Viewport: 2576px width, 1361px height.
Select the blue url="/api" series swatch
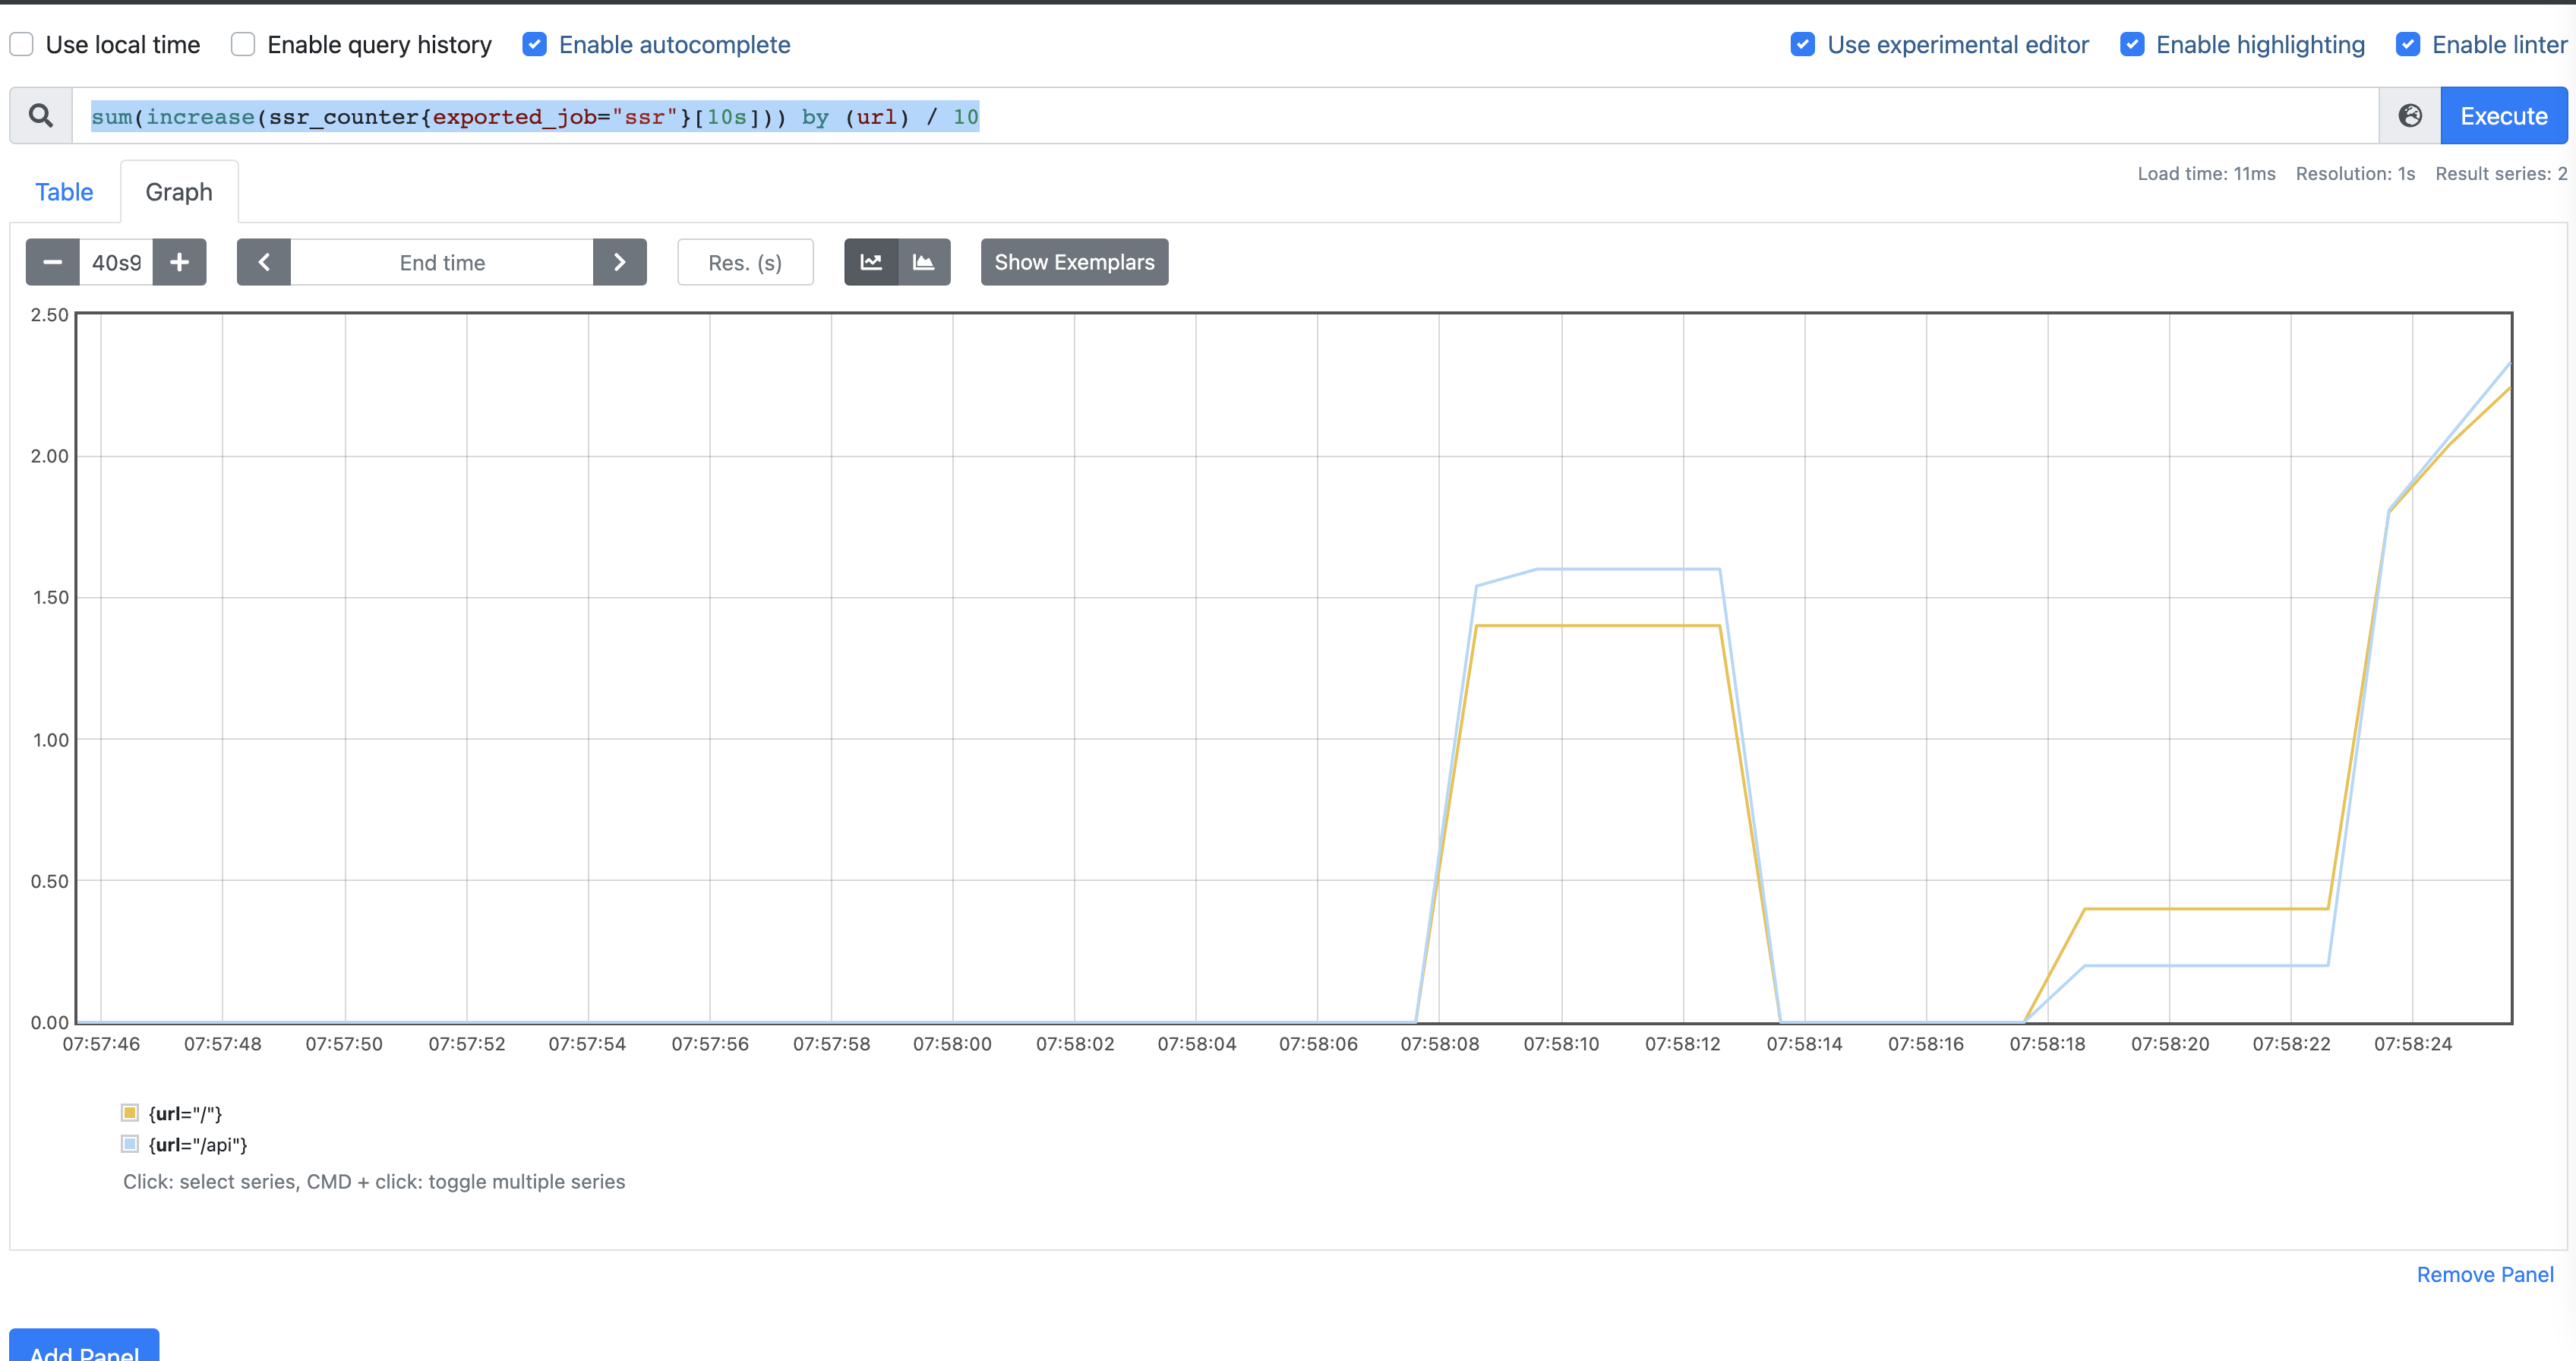130,1144
